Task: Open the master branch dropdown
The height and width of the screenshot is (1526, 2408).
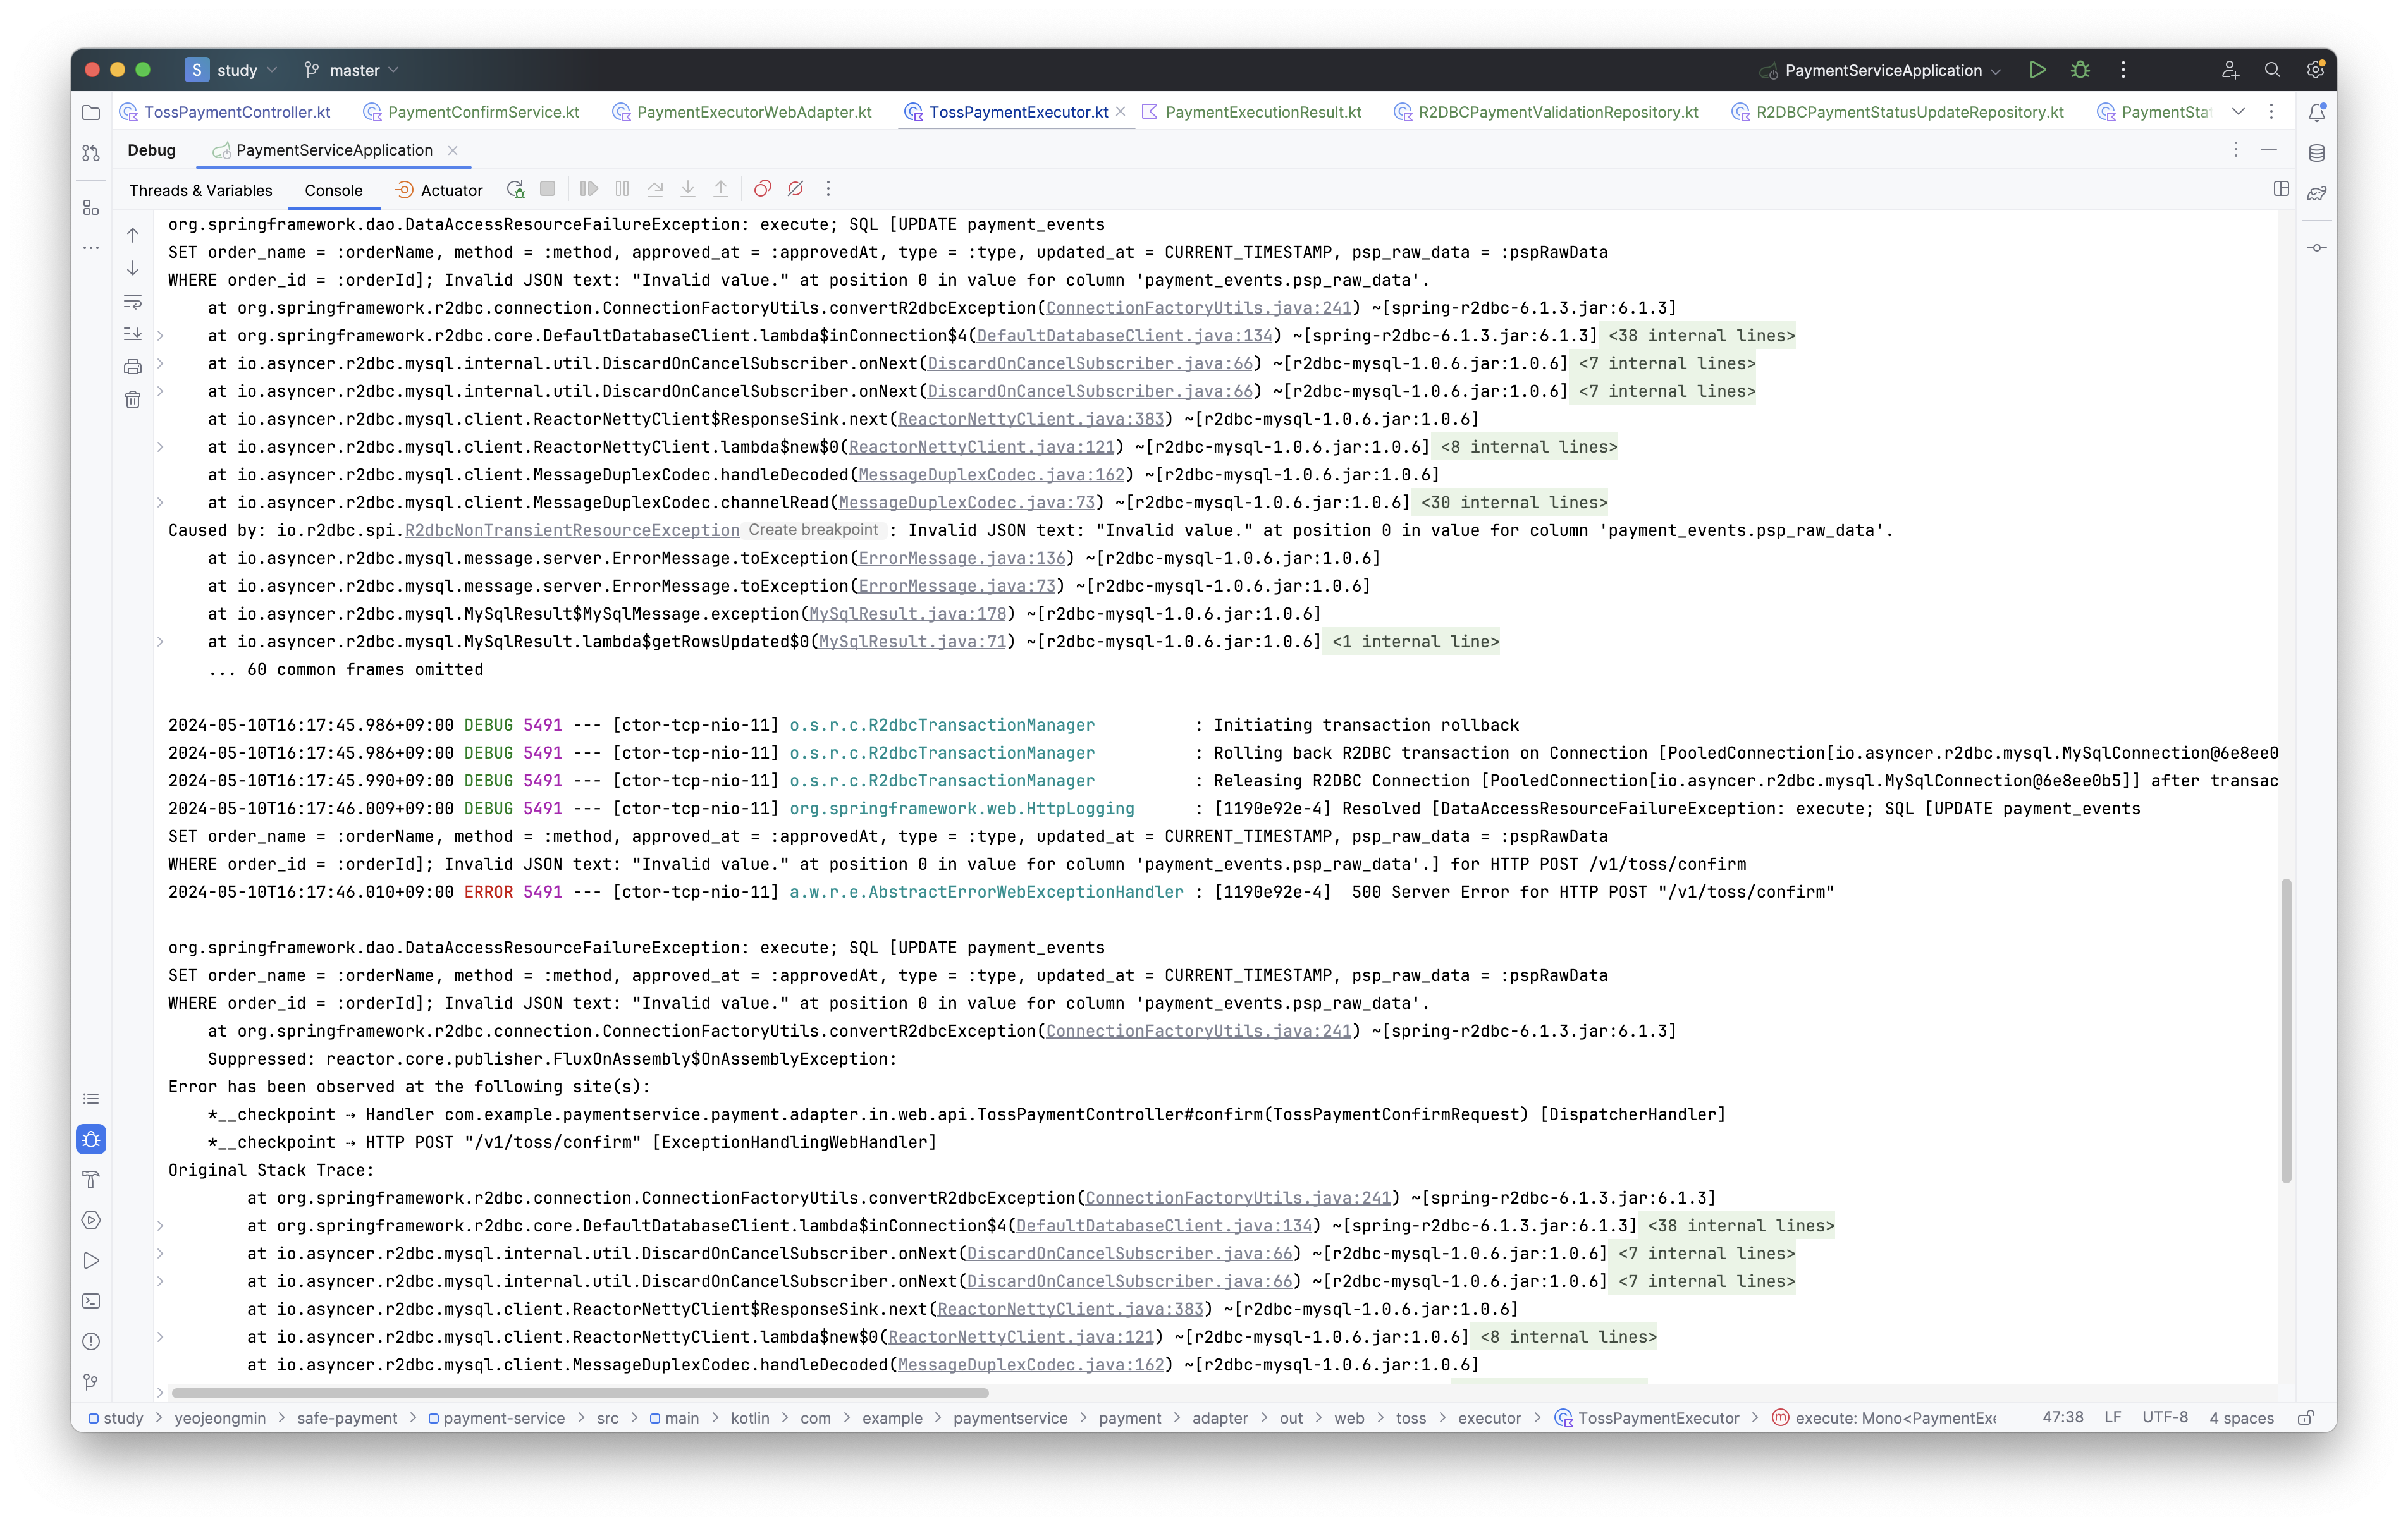Action: 351,70
